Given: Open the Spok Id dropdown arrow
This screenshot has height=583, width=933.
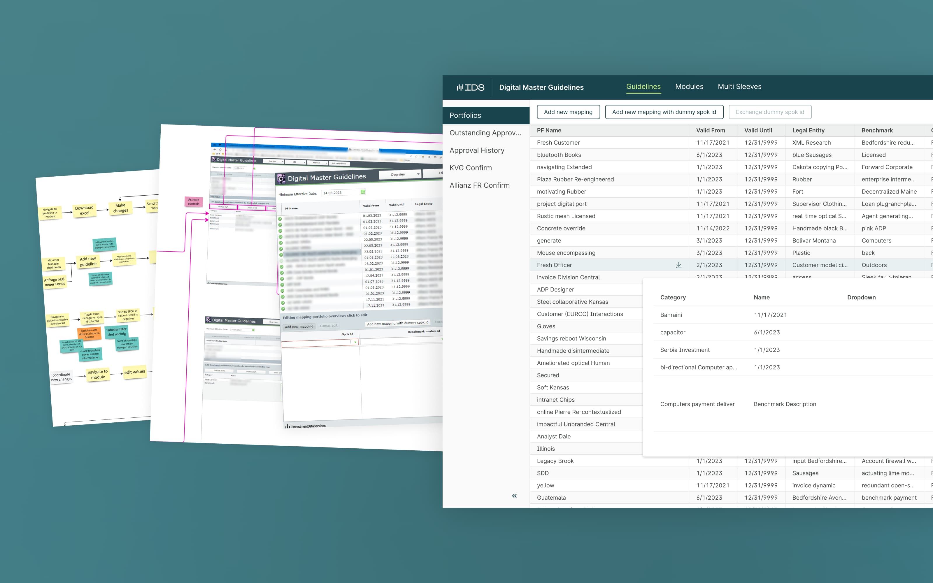Looking at the screenshot, I should coord(355,343).
